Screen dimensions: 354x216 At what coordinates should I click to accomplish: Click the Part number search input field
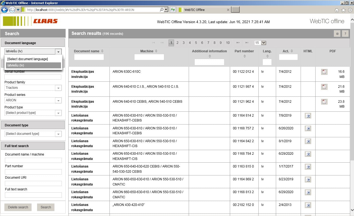(33, 172)
